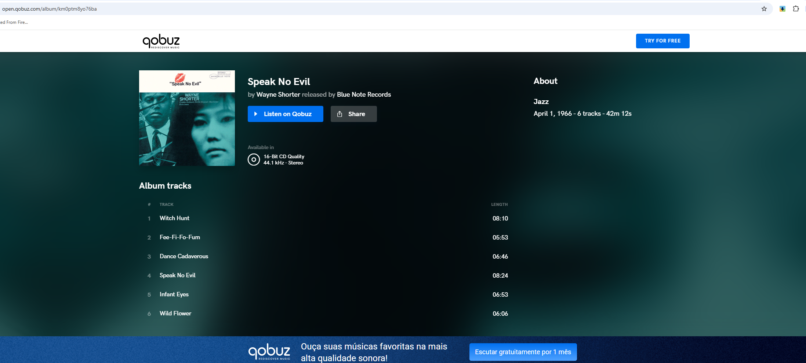Play the album with Listen on Qobuz

coord(286,114)
